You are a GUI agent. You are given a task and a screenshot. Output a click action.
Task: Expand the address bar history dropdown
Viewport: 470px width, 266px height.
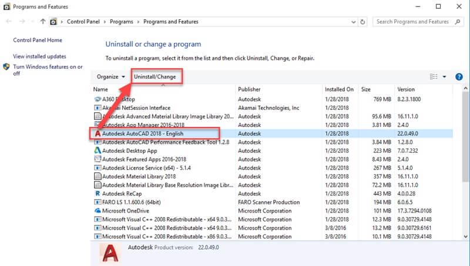tap(351, 22)
